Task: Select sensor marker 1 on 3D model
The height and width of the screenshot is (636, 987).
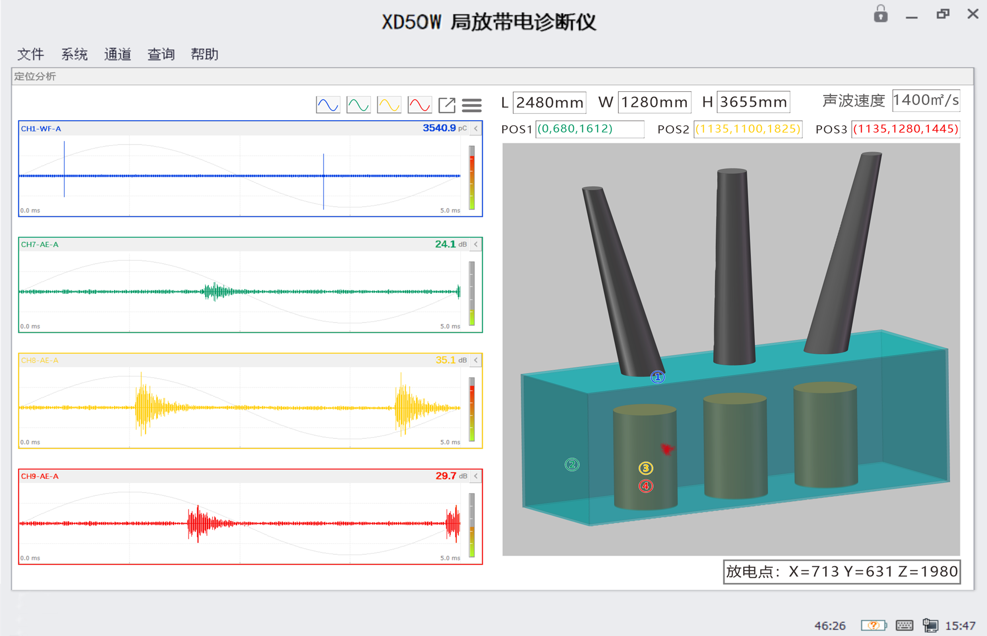Action: click(657, 377)
